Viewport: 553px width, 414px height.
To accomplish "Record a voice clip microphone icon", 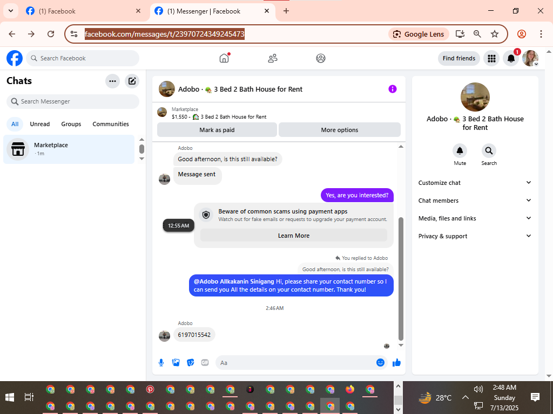I will point(161,363).
